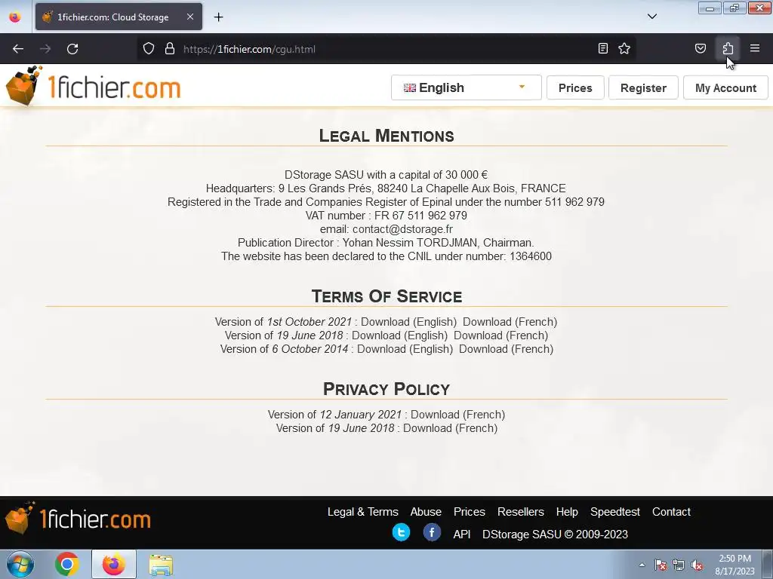Open the tracking protection shield icon
The height and width of the screenshot is (579, 773).
coord(149,49)
